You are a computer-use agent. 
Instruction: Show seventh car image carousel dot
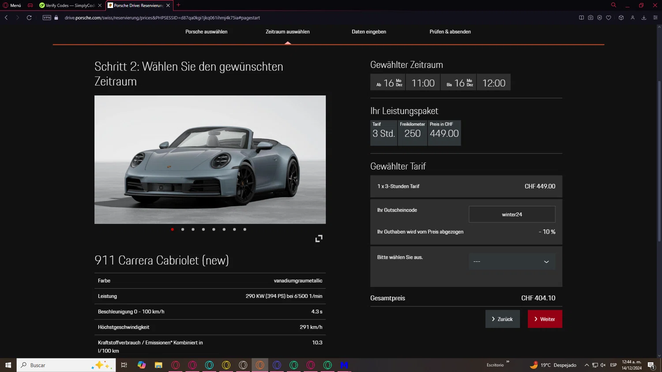[x=234, y=229]
